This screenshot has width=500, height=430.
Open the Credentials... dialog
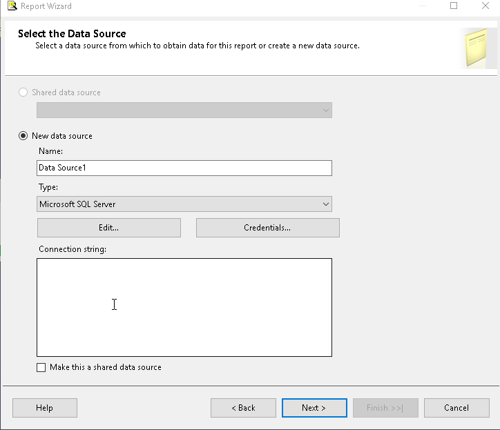click(x=267, y=228)
